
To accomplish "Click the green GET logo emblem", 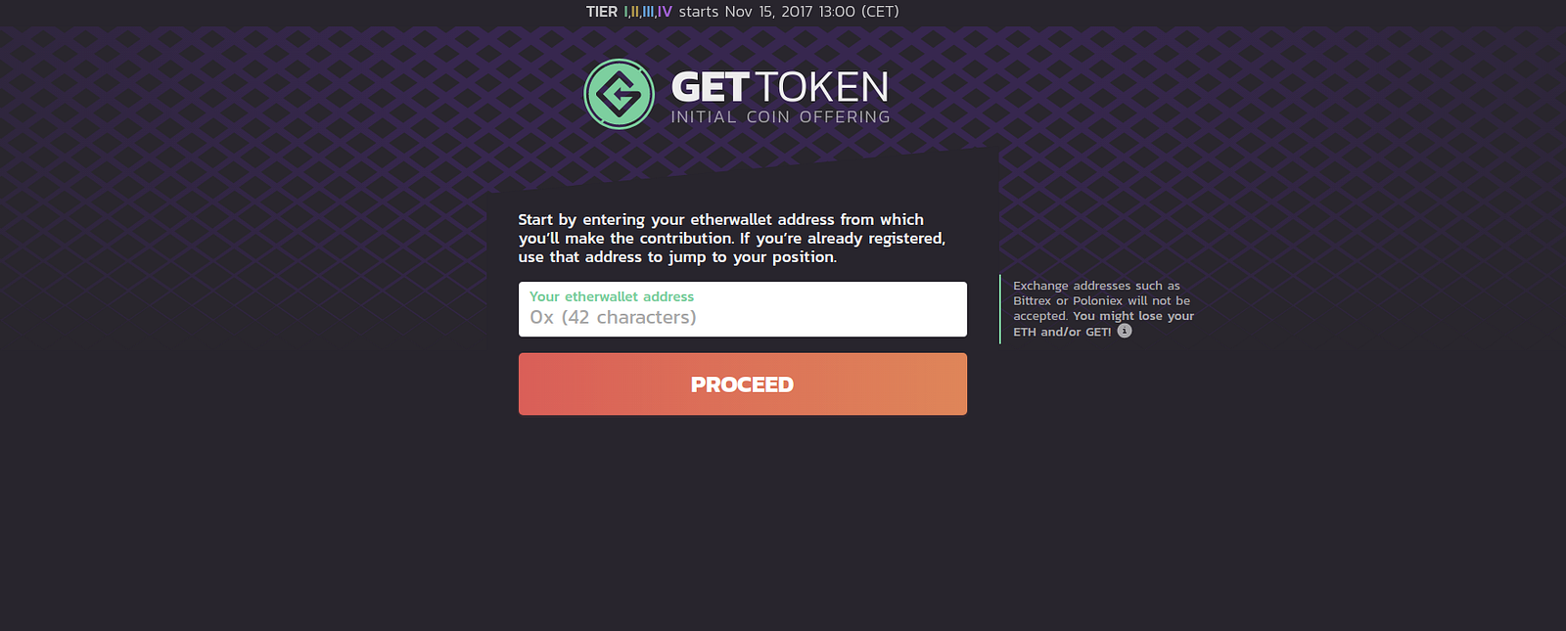I will (619, 94).
